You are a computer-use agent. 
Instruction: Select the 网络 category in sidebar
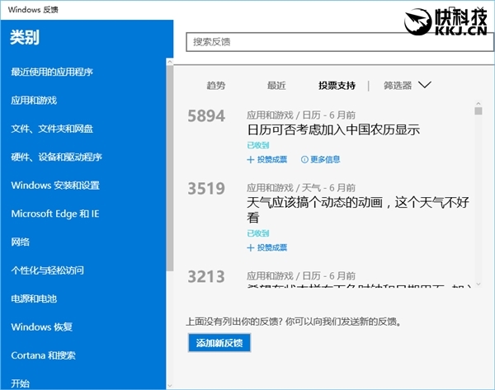[x=21, y=242]
